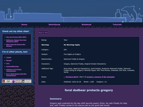Click the 'Relationships:' label

coord(47,59)
